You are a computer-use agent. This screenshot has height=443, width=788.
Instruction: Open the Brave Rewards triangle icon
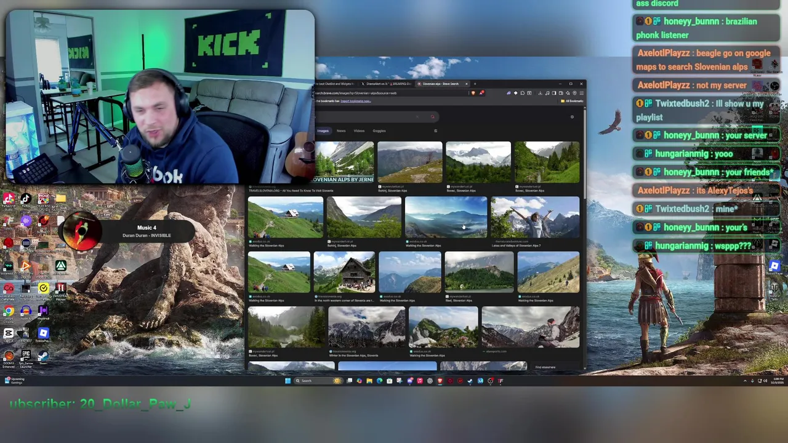[x=481, y=93]
